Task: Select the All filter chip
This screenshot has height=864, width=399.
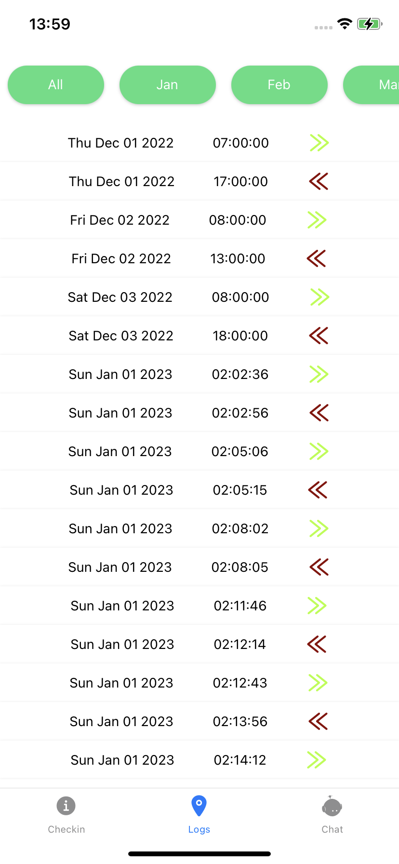Action: tap(56, 85)
